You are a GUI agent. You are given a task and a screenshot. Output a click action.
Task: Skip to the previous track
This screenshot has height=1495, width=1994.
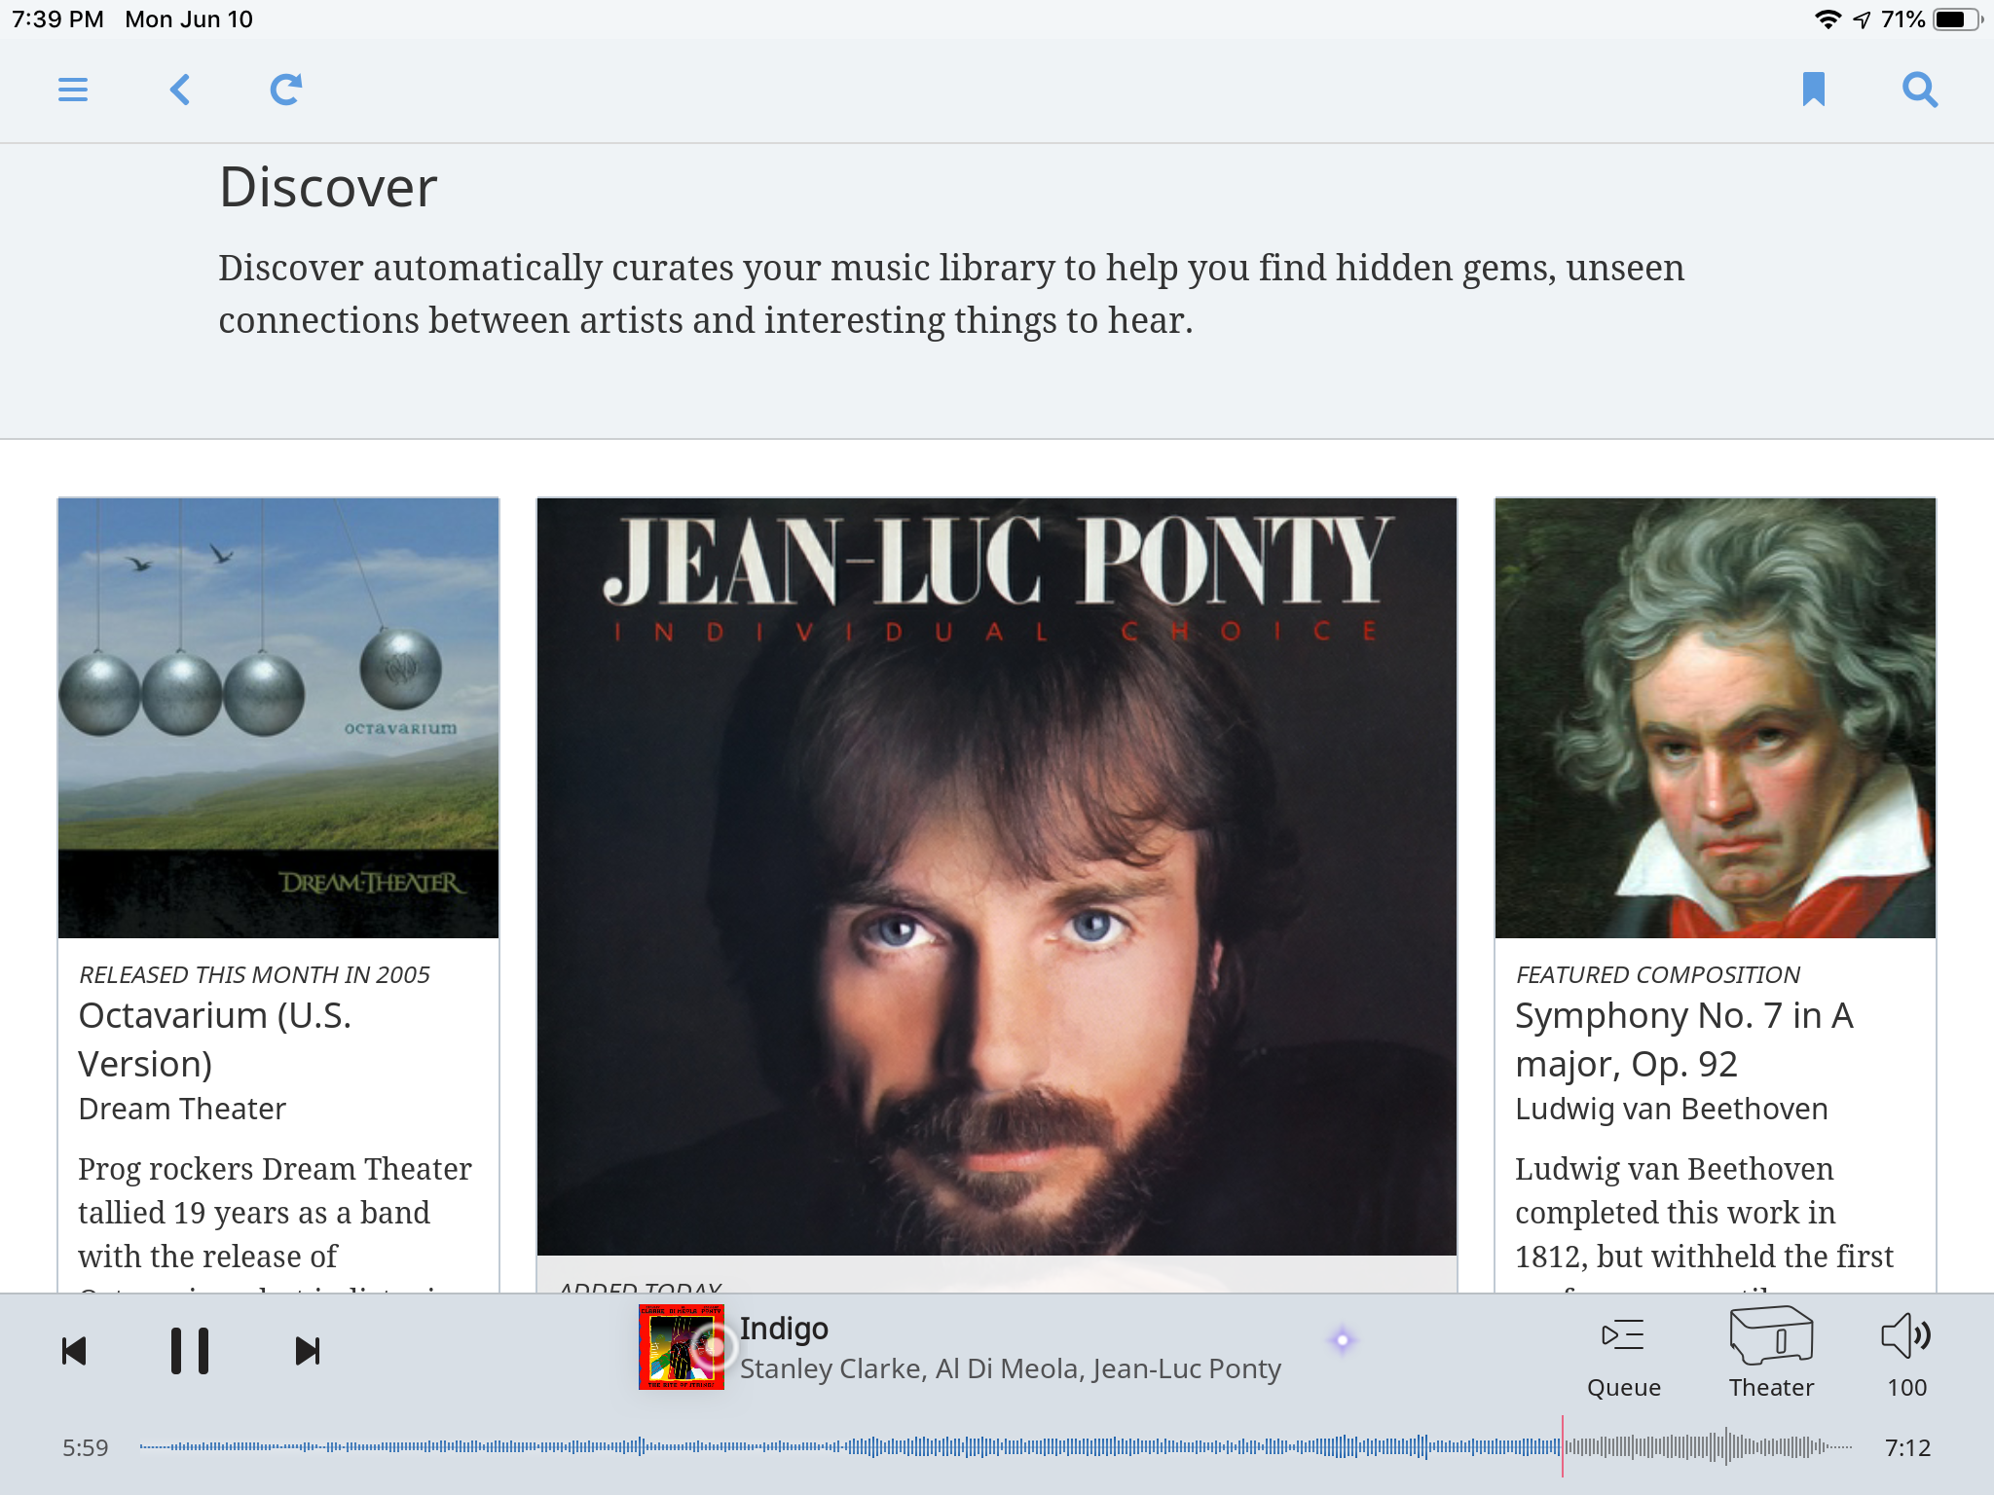click(x=75, y=1351)
